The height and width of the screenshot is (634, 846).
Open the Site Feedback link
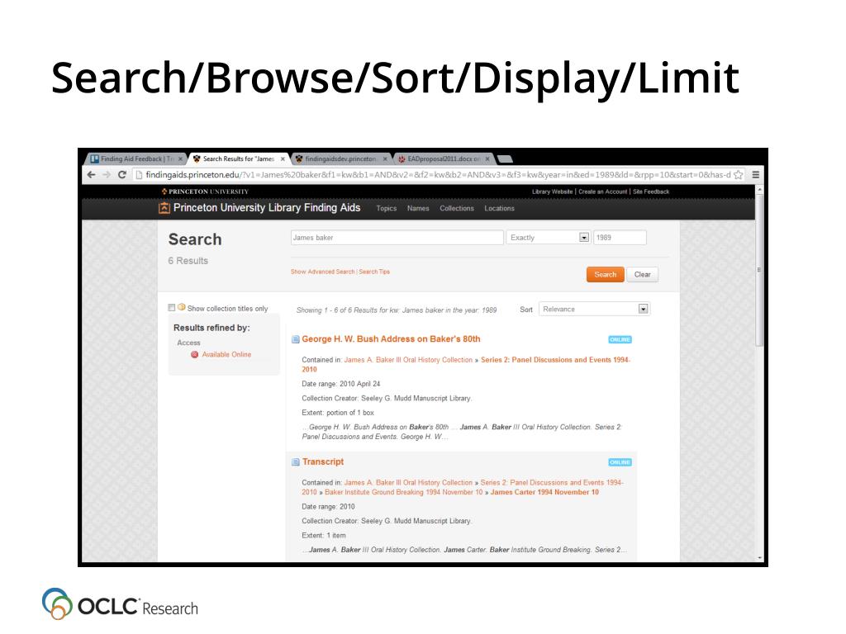click(x=651, y=192)
